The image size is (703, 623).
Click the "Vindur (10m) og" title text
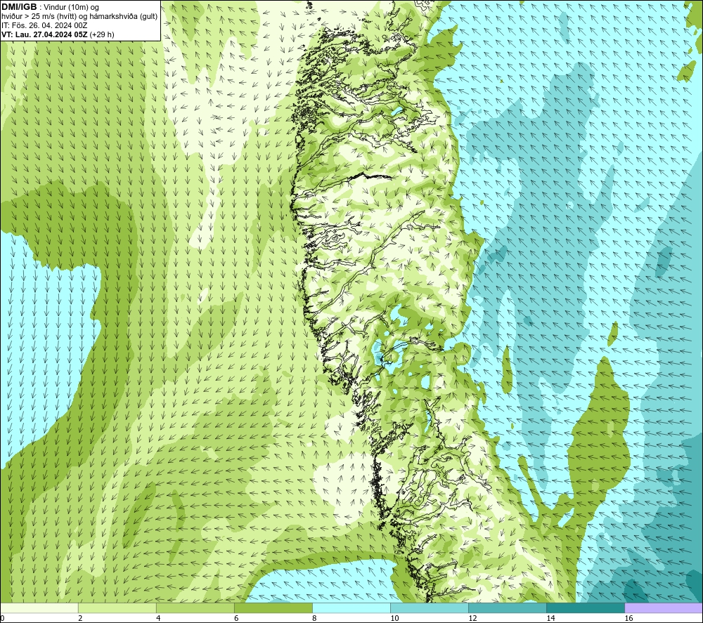pos(71,8)
